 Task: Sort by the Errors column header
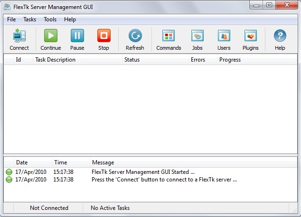203,60
